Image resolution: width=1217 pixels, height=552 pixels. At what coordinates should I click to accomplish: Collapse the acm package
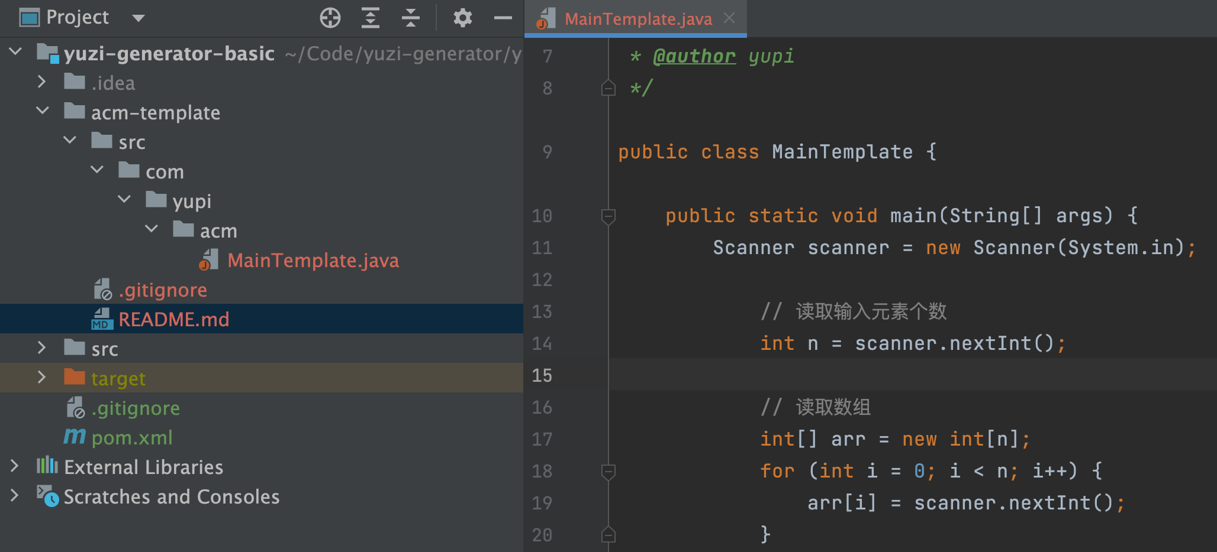click(x=152, y=229)
